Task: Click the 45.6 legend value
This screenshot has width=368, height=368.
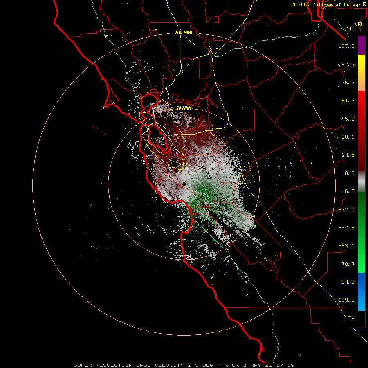Action: (348, 119)
